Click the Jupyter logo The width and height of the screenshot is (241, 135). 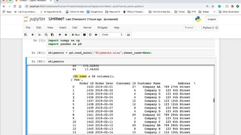point(34,19)
